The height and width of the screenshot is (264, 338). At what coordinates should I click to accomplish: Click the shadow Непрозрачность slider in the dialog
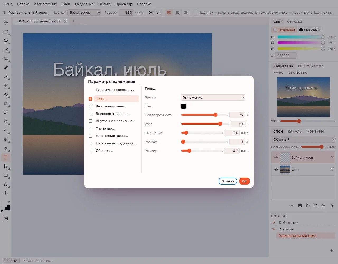click(205, 115)
